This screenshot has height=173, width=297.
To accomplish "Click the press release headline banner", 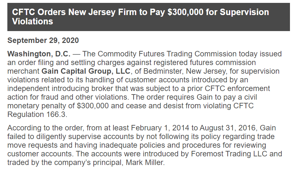I will 148,17.
